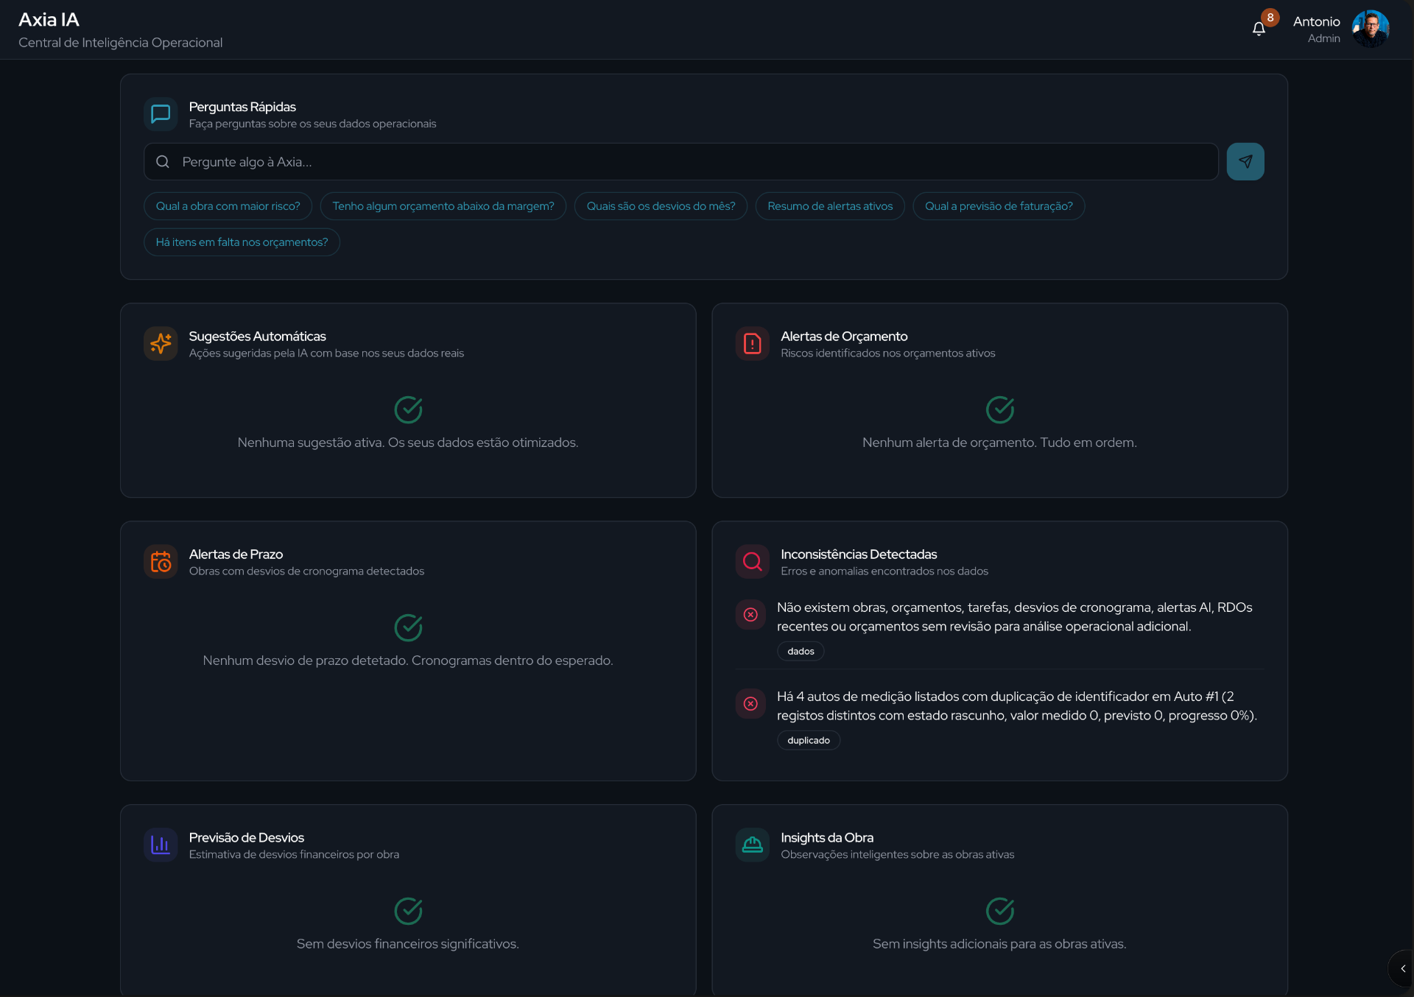The height and width of the screenshot is (997, 1414).
Task: Click the 'Previsão de Desvios' heading
Action: point(247,838)
